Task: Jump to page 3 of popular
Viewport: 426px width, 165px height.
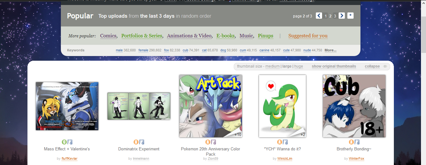Action: coord(335,16)
